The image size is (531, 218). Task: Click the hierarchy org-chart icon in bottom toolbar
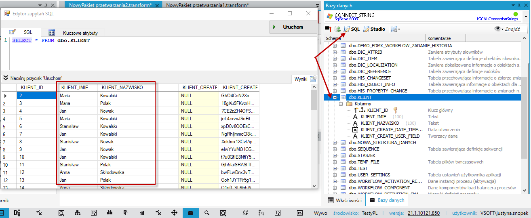point(78,213)
